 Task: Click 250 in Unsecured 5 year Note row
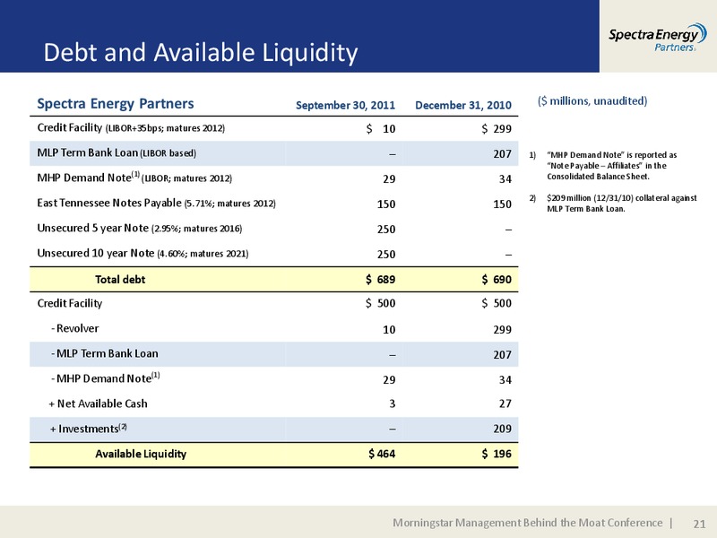tap(386, 230)
